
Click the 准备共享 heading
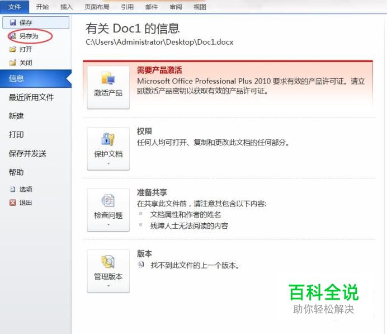tap(152, 192)
